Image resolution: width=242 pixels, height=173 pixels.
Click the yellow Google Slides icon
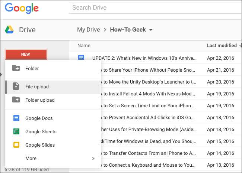(16, 145)
